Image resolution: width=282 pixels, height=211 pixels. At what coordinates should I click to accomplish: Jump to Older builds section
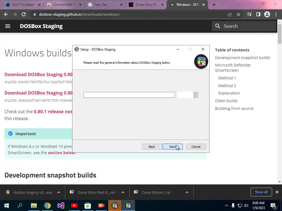click(x=226, y=101)
